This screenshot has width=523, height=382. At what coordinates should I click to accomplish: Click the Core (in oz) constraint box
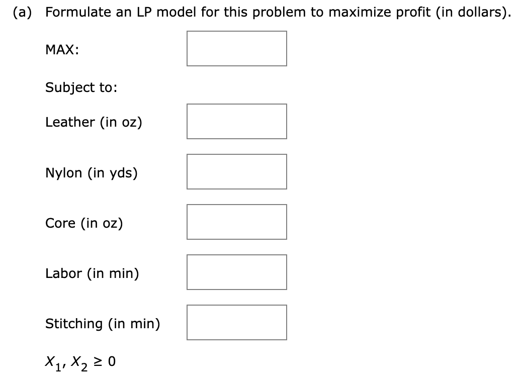pyautogui.click(x=236, y=222)
